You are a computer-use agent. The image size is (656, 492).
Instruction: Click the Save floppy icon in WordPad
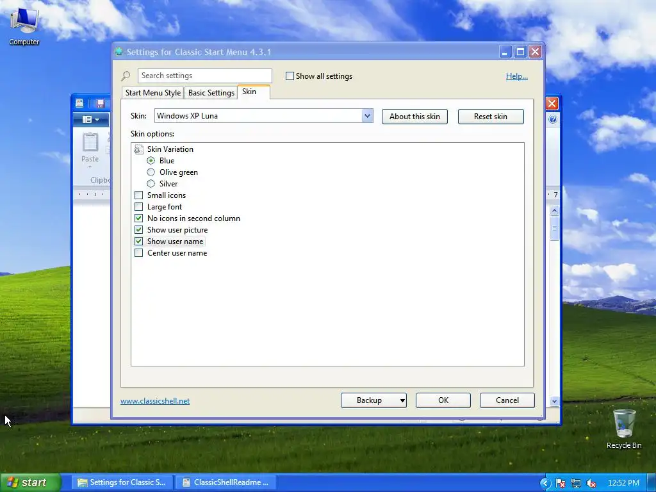(x=101, y=103)
